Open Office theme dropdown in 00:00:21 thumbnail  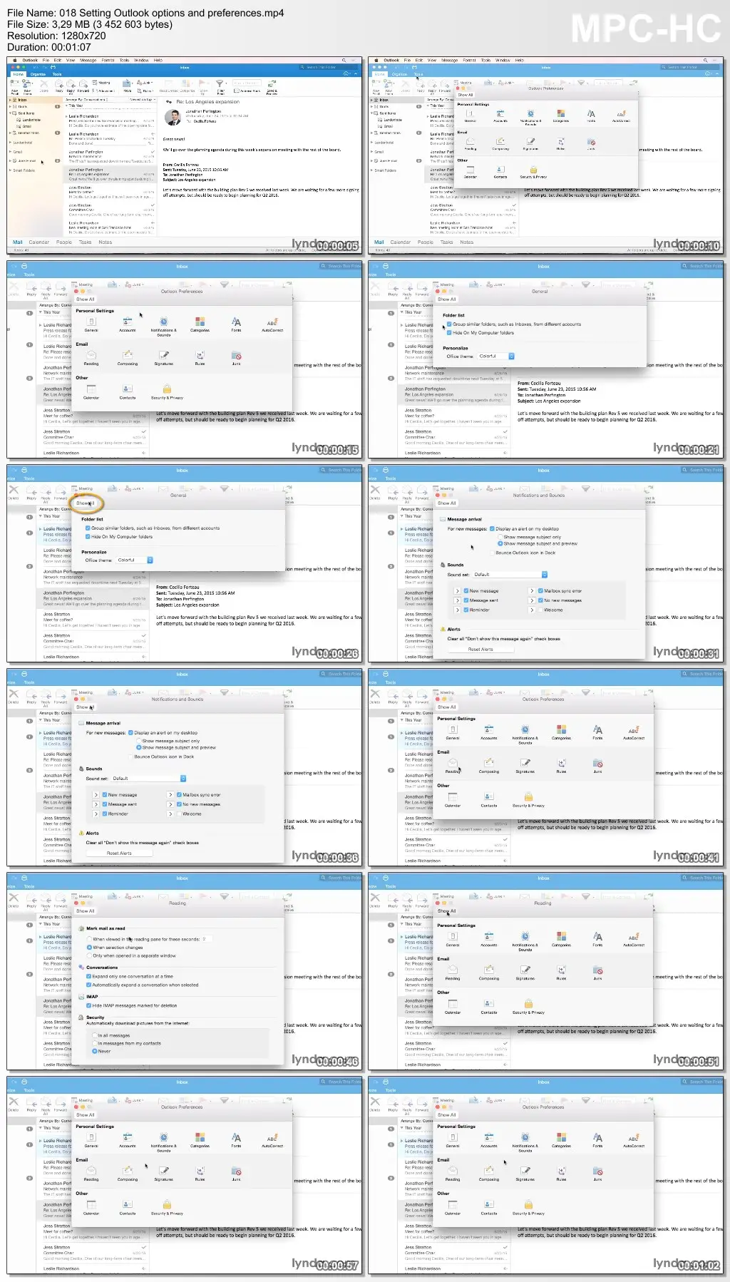coord(495,356)
